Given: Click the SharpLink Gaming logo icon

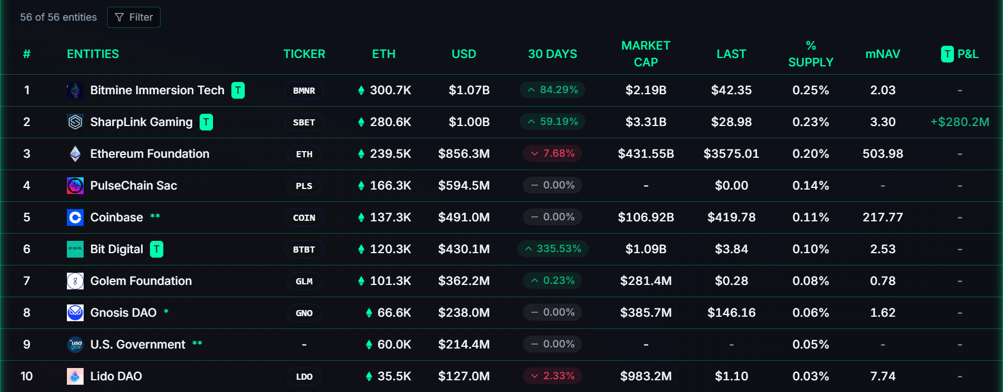Looking at the screenshot, I should (x=75, y=122).
